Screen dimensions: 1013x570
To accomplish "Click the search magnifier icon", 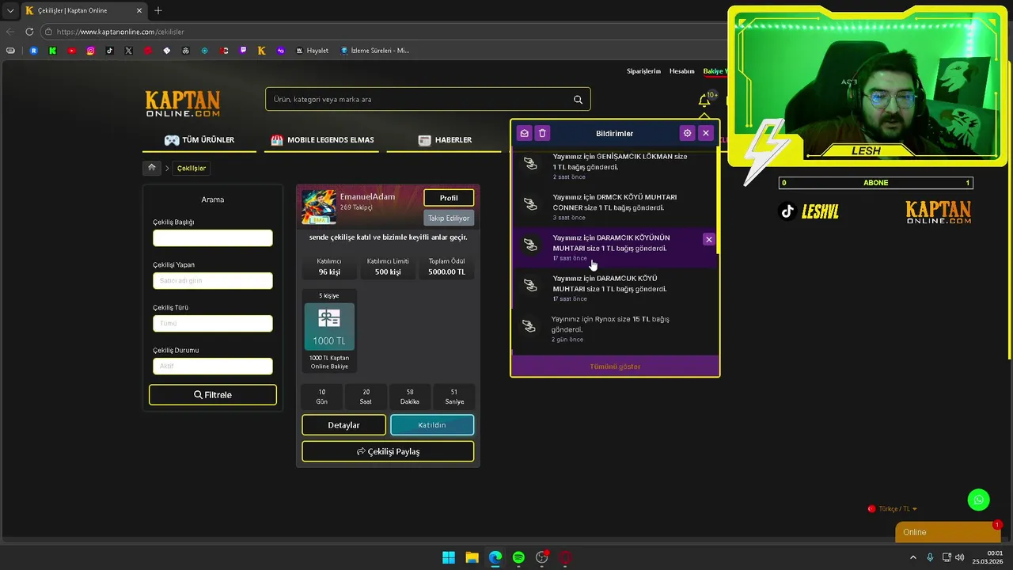I will (x=578, y=100).
